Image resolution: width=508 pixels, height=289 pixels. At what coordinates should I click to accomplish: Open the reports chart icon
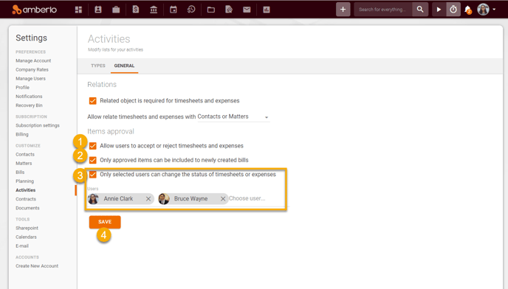(x=267, y=10)
